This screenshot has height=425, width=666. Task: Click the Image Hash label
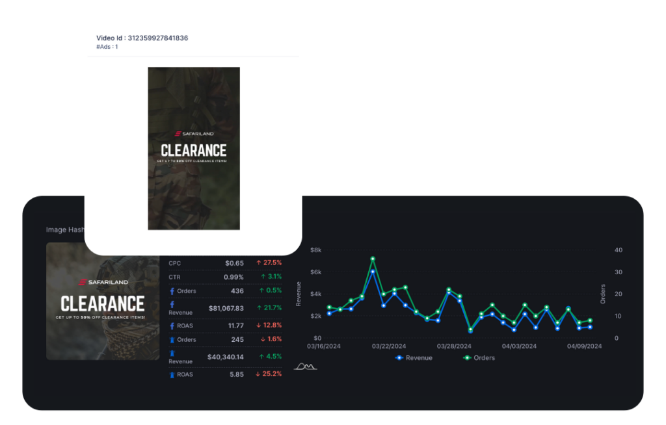(x=65, y=229)
